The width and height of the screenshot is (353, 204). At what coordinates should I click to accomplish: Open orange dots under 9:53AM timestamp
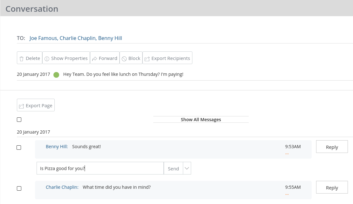[x=287, y=154]
